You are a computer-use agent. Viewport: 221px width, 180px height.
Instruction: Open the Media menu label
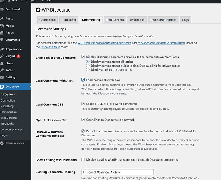(10, 26)
